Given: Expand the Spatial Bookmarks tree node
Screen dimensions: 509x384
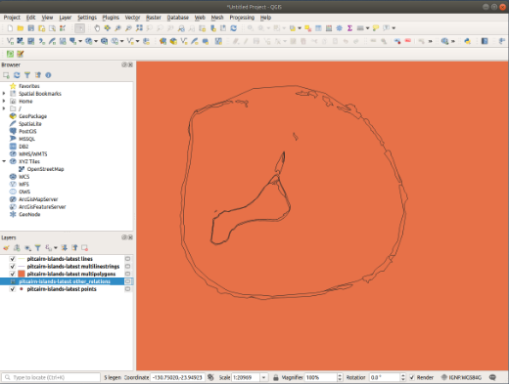Looking at the screenshot, I should pos(4,94).
